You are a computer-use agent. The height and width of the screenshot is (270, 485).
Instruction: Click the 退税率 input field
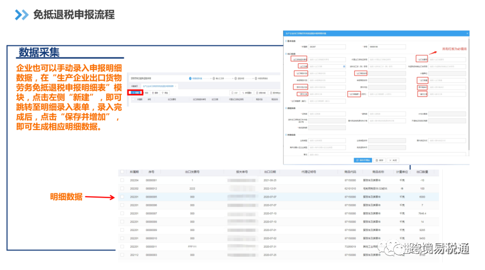tap(387, 113)
